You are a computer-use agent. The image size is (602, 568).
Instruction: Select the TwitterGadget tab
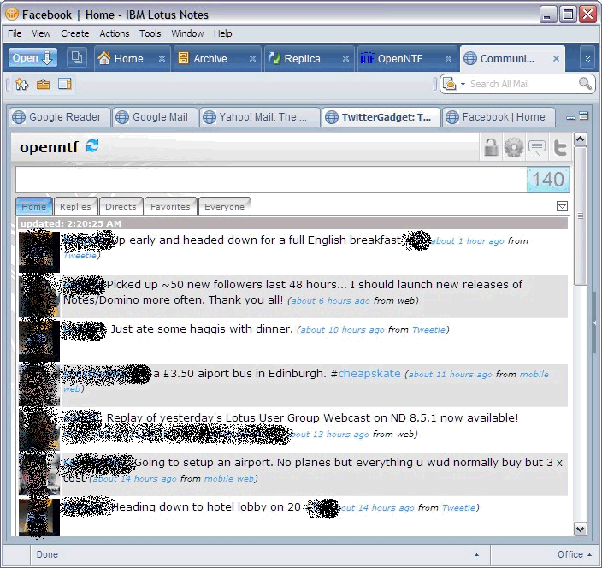pyautogui.click(x=381, y=117)
